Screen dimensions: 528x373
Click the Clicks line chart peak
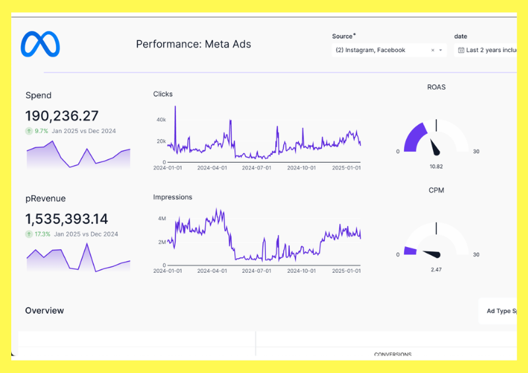click(175, 107)
